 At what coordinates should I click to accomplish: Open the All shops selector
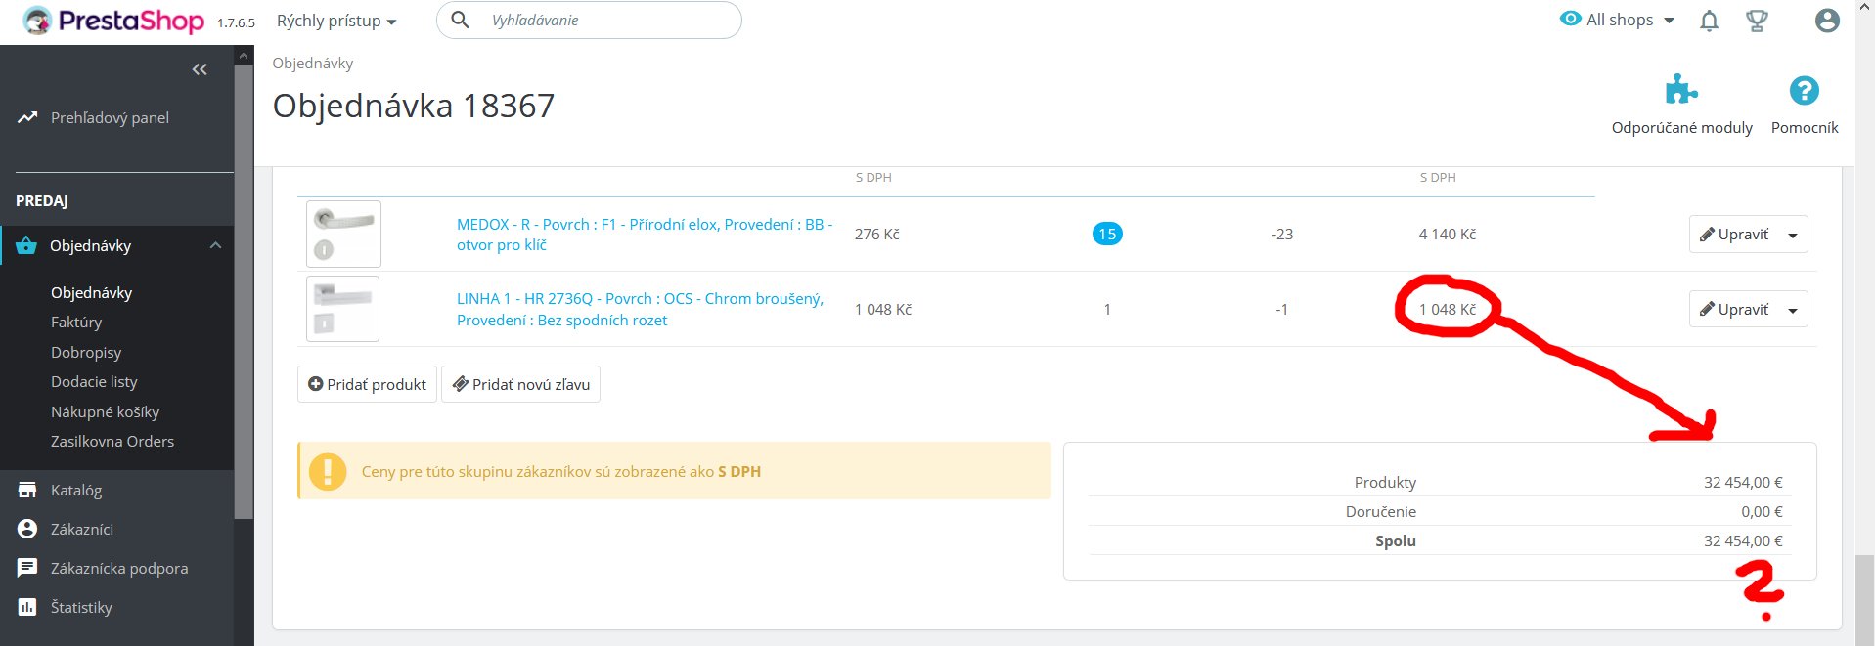1618,20
